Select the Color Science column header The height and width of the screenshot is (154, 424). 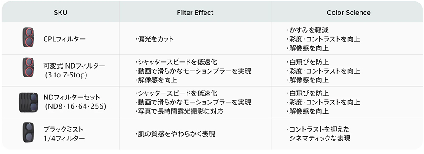pyautogui.click(x=349, y=13)
